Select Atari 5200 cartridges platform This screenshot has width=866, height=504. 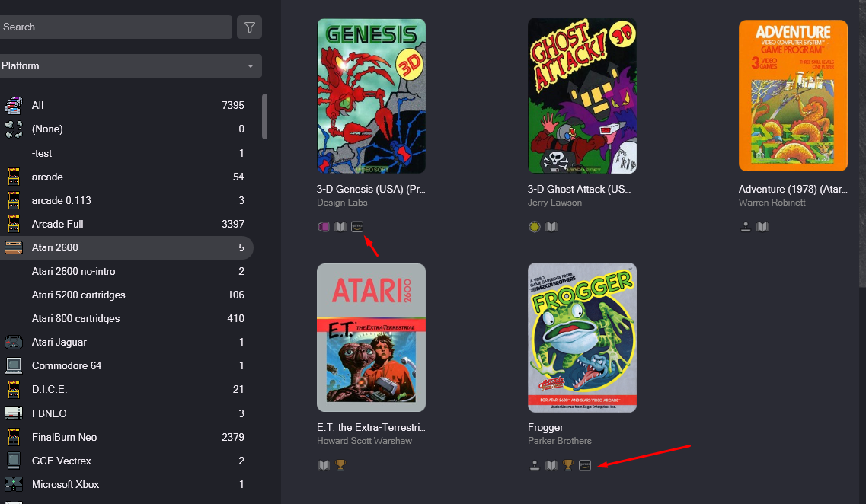126,295
